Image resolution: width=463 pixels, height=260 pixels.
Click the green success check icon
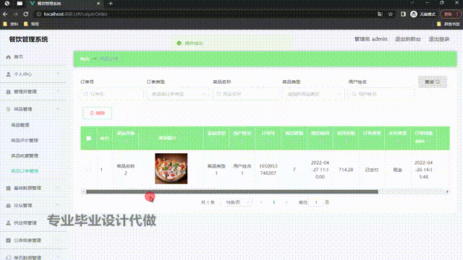click(179, 43)
